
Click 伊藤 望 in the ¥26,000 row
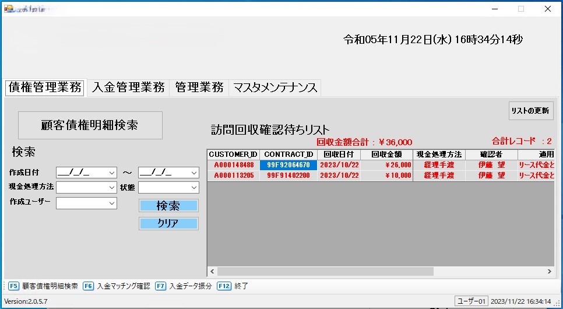(491, 165)
